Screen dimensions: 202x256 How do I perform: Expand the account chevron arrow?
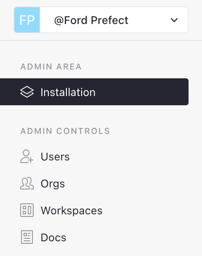click(x=174, y=20)
